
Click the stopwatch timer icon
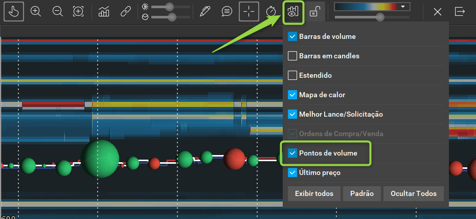tap(271, 12)
